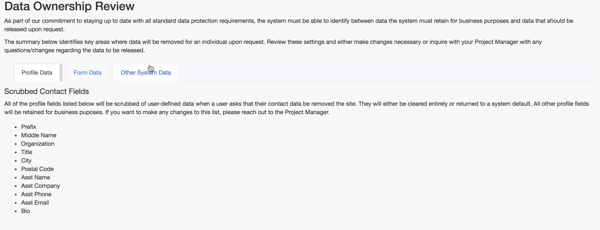Click the Data Ownership Review heading
The height and width of the screenshot is (230, 600).
pyautogui.click(x=70, y=7)
